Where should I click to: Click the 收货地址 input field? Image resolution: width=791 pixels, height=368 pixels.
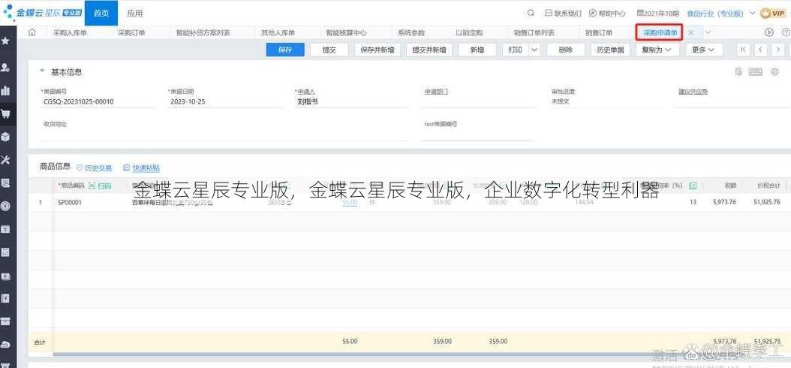pyautogui.click(x=224, y=134)
